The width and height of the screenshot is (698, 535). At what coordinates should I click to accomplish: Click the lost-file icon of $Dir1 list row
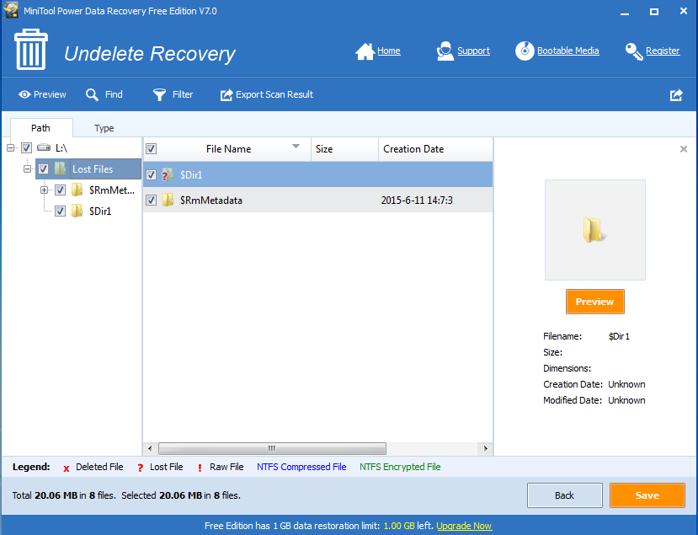pos(168,174)
